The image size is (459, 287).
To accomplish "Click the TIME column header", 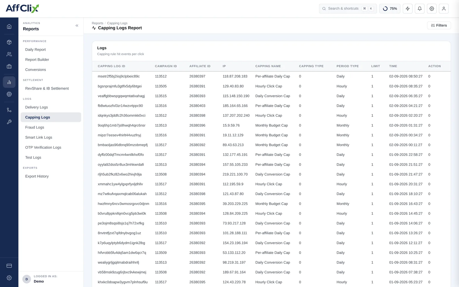I will coord(393,66).
